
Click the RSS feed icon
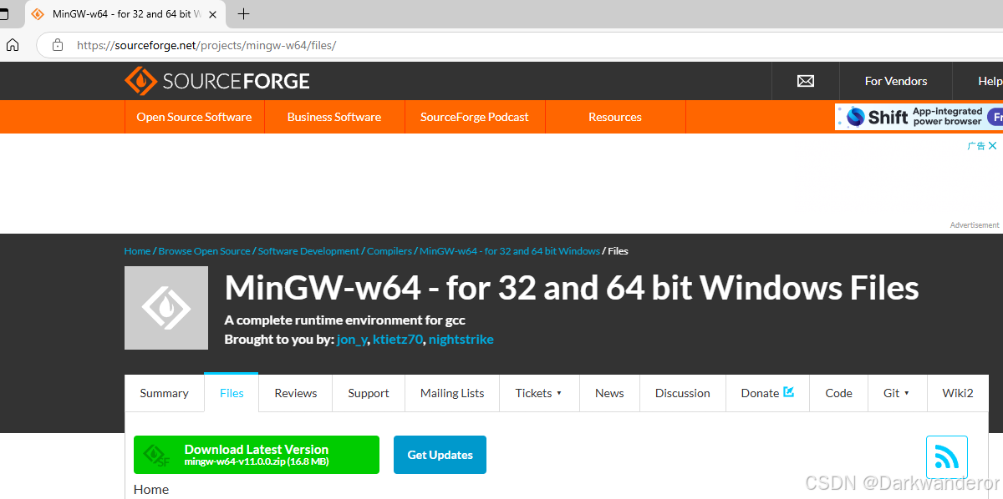[x=946, y=456]
